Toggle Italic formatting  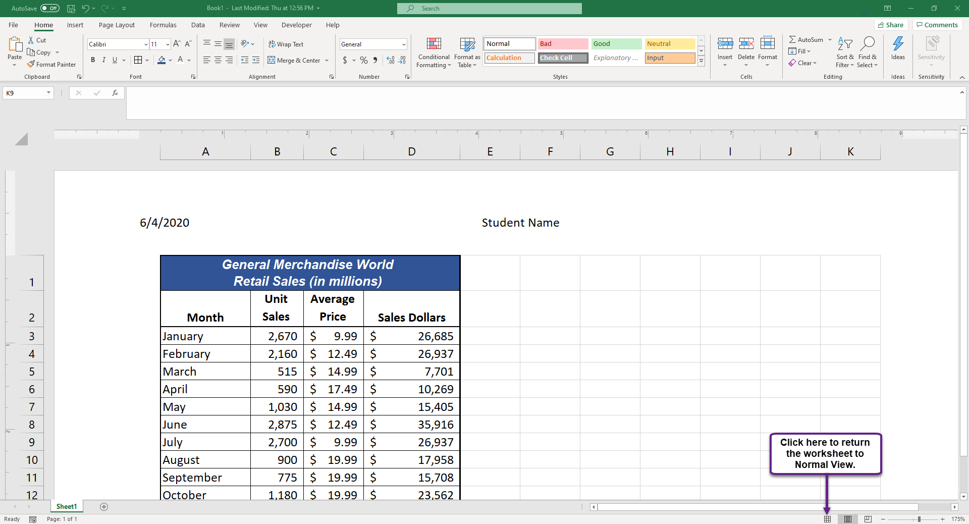104,60
